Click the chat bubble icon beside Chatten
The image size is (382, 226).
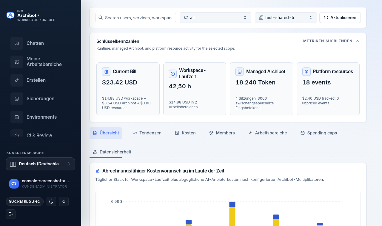click(17, 43)
